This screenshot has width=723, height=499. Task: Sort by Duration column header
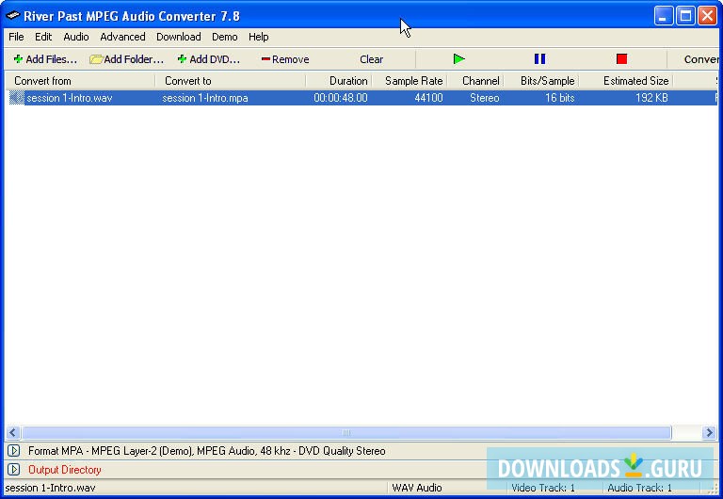tap(339, 81)
